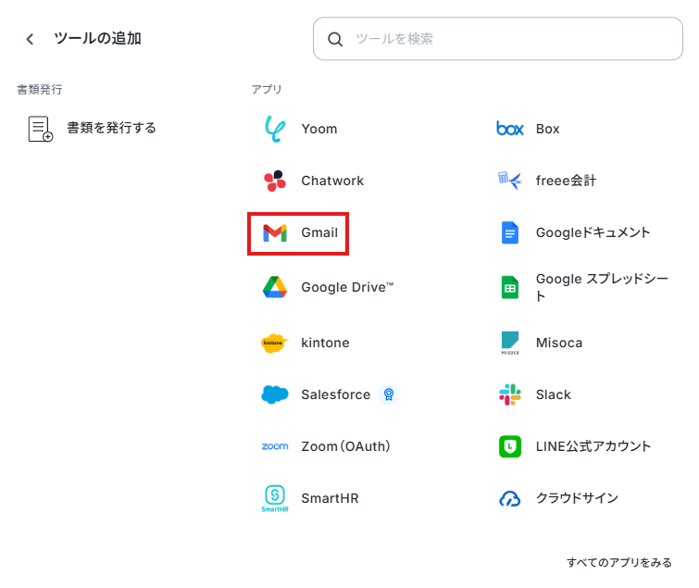Image resolution: width=699 pixels, height=588 pixels.
Task: Select 書類を発行する text label
Action: point(111,128)
